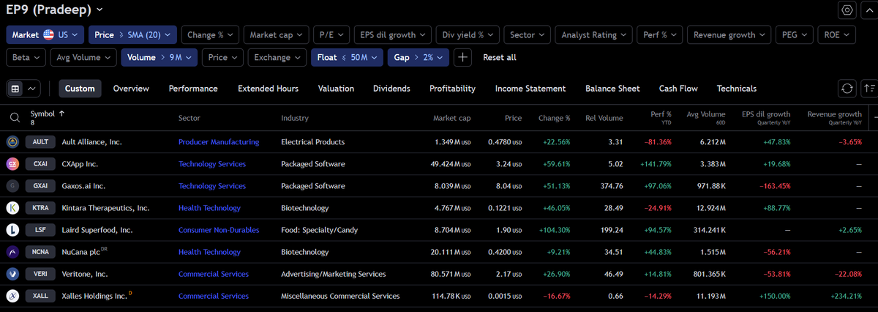The width and height of the screenshot is (878, 312).
Task: Switch to the Extended Hours tab
Action: [268, 89]
